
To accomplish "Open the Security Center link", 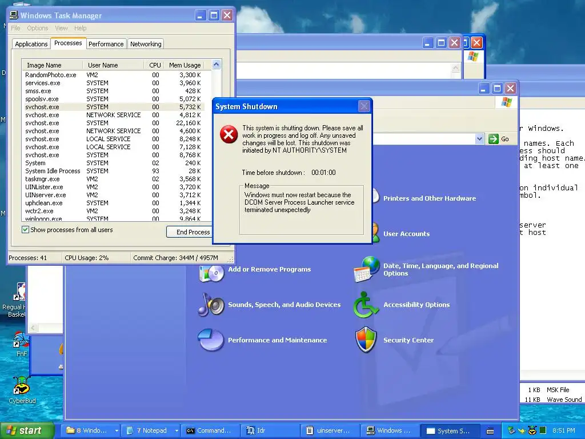I will [408, 340].
